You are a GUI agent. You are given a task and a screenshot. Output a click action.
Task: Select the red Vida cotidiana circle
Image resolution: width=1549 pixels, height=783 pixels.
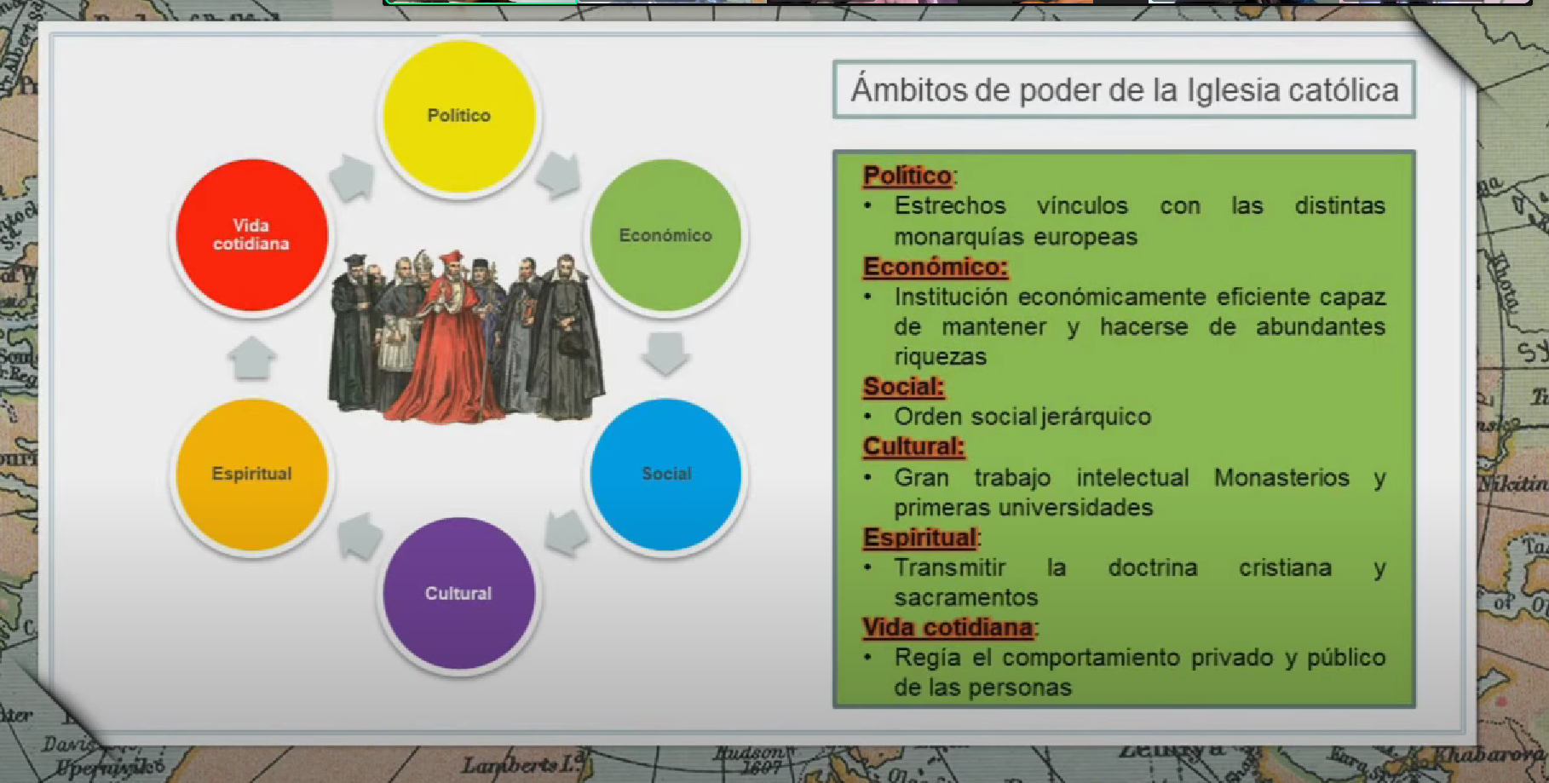click(x=251, y=235)
